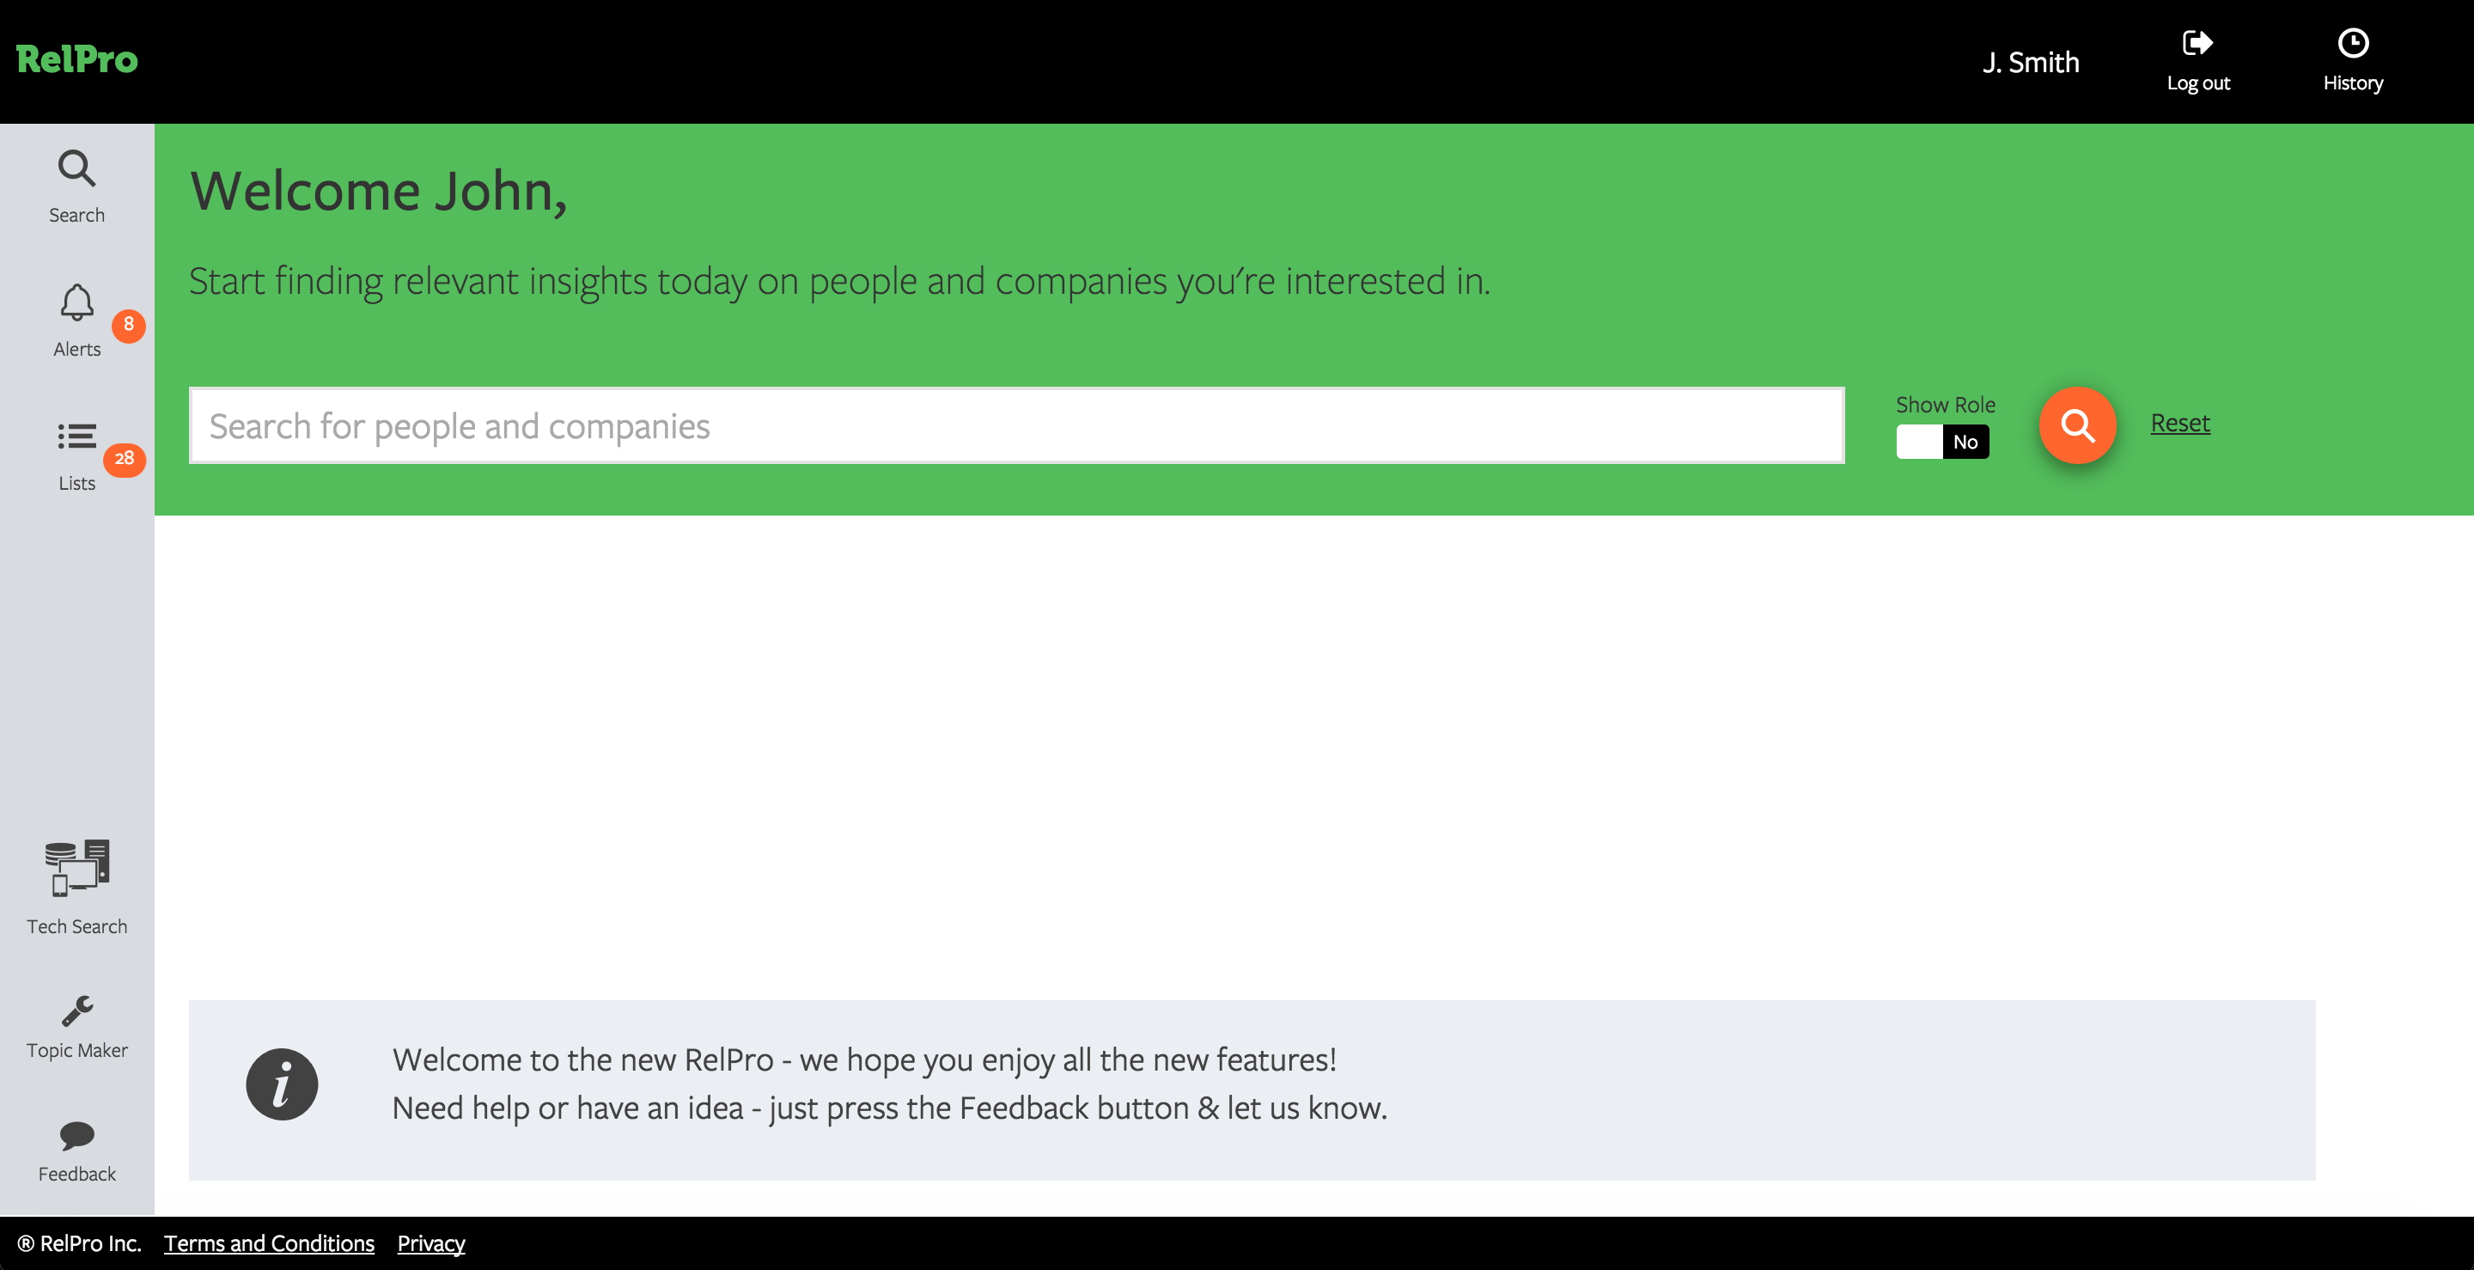This screenshot has width=2474, height=1270.
Task: Click the Reset link
Action: [x=2180, y=423]
